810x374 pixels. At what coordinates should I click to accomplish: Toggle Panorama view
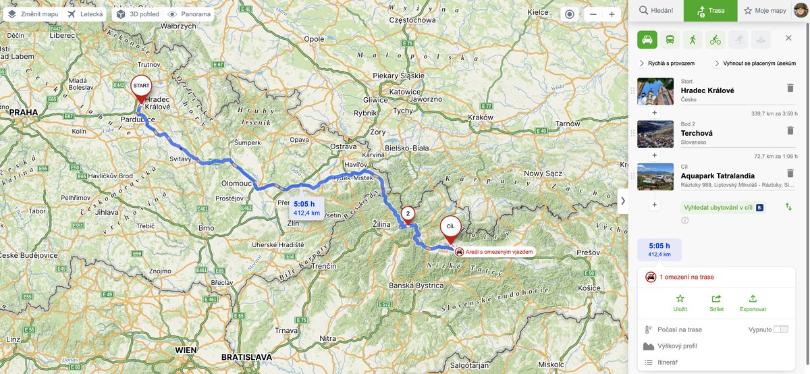[x=189, y=14]
